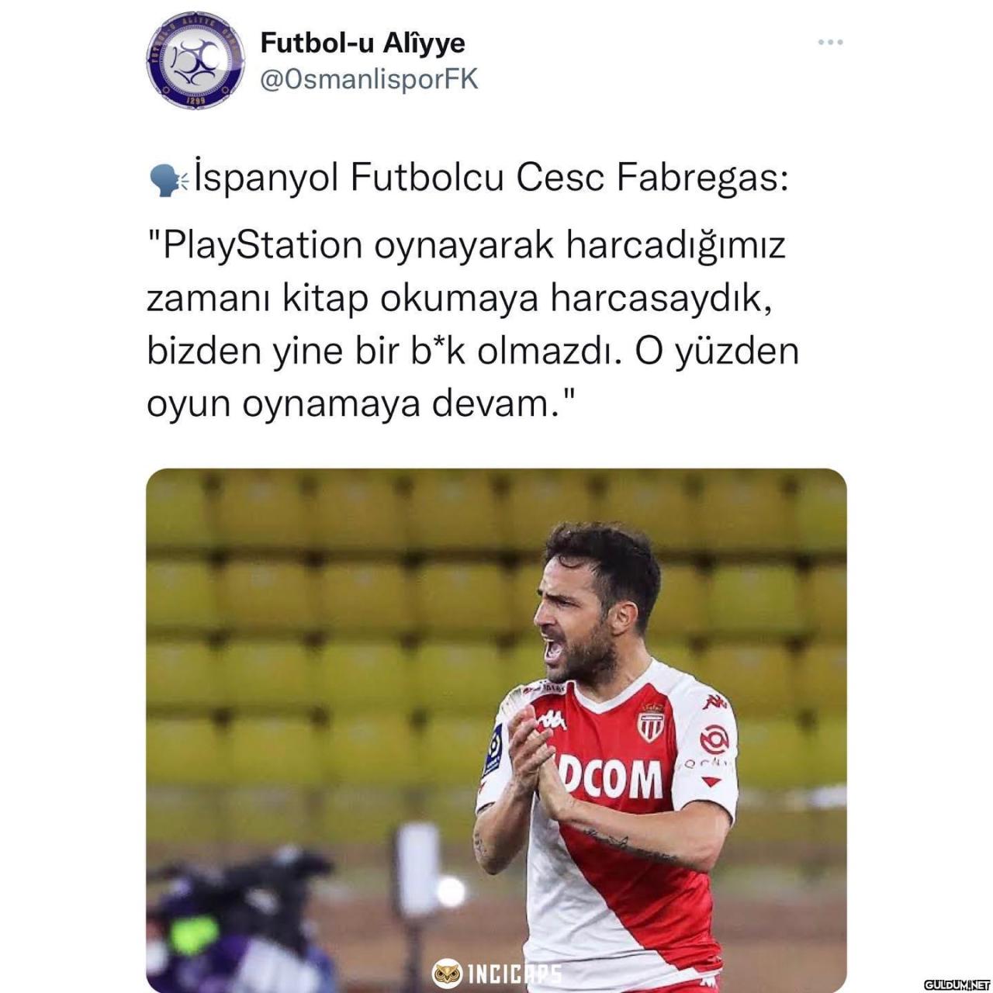
Task: Click the headline "İspanyol Futbolcu Cesc Fabregas:"
Action: [491, 179]
